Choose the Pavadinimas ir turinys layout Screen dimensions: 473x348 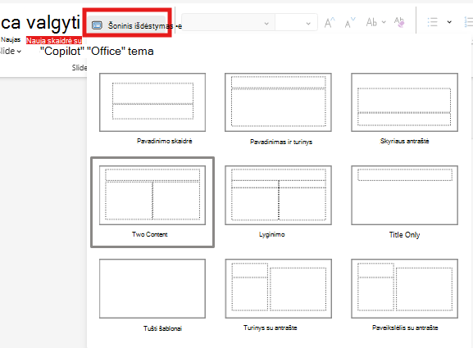(278, 102)
